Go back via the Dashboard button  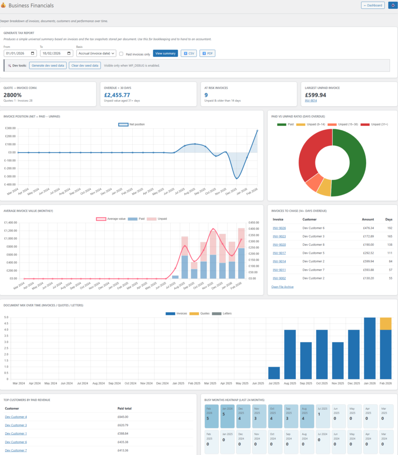tap(373, 5)
